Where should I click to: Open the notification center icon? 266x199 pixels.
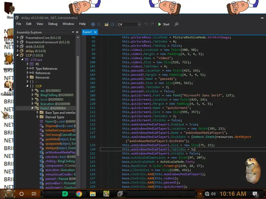click(x=255, y=194)
